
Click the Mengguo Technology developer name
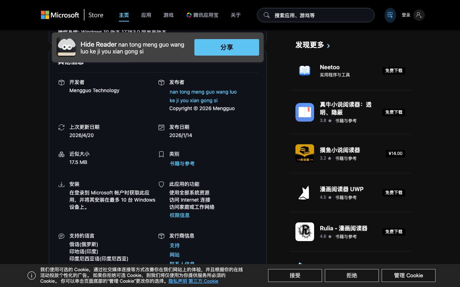point(95,90)
